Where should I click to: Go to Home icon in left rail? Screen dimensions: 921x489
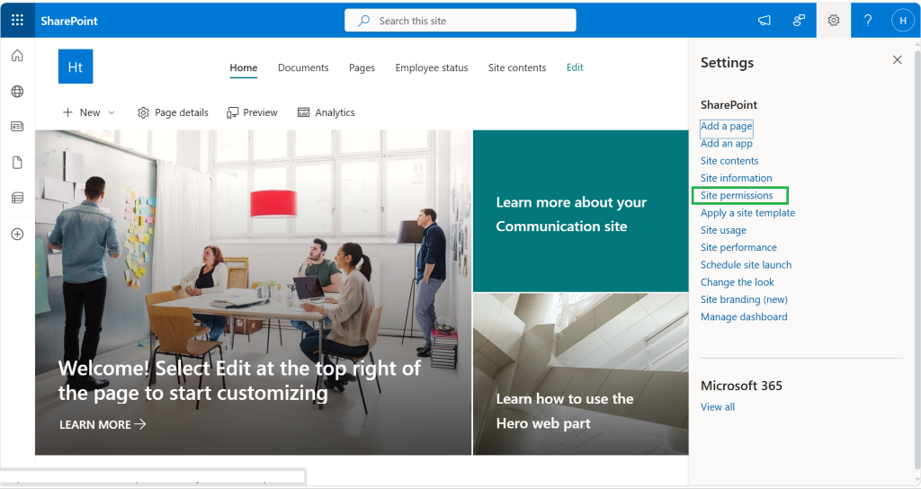point(18,56)
